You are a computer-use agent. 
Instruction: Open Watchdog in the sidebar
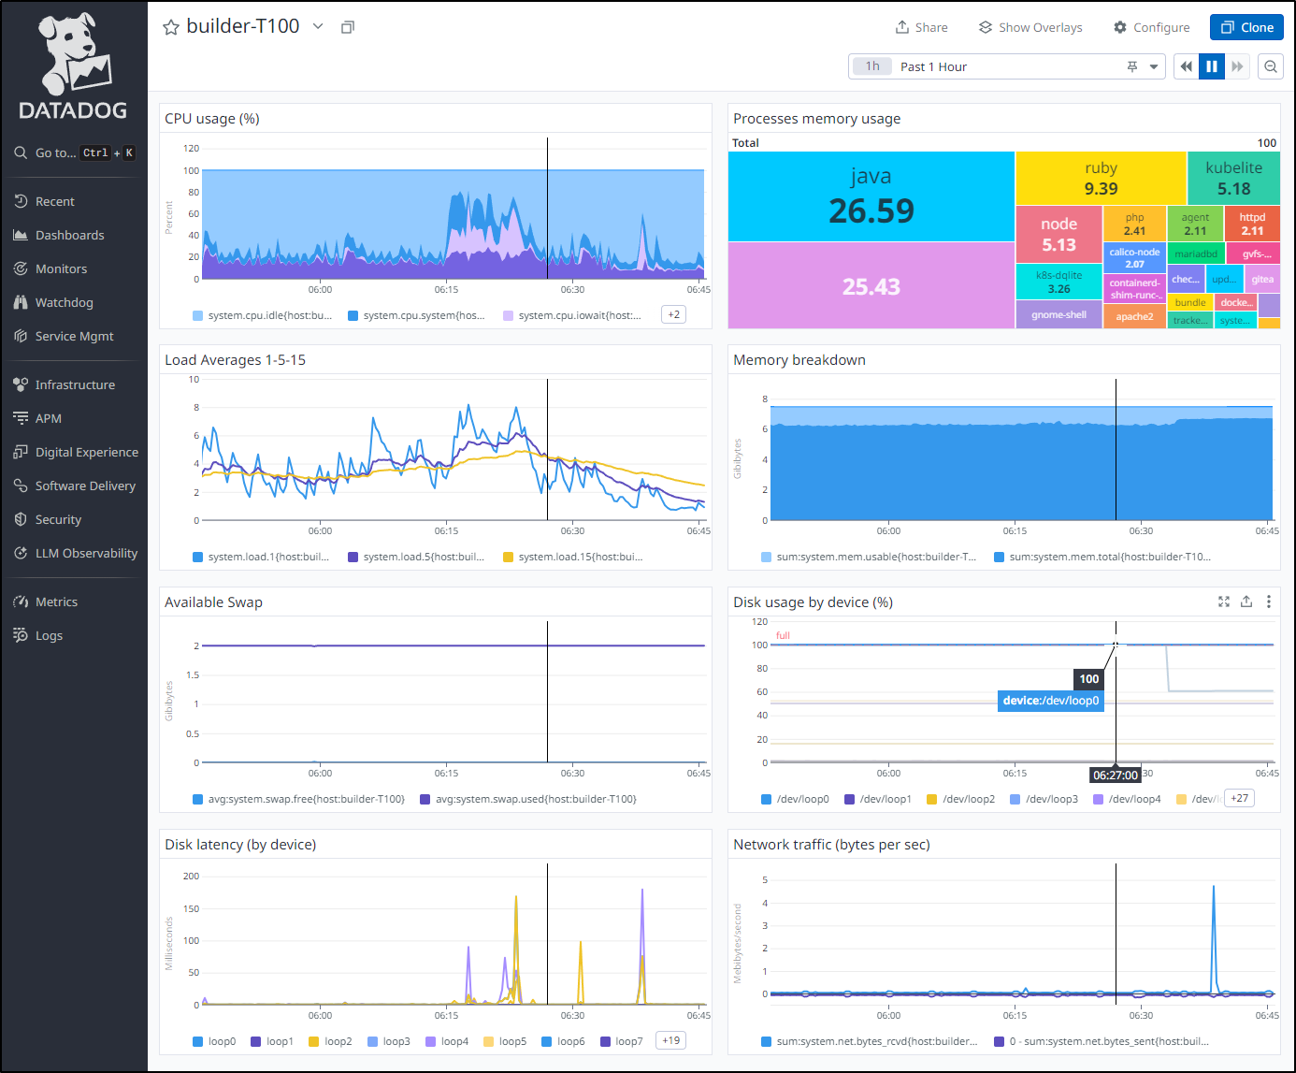tap(64, 302)
